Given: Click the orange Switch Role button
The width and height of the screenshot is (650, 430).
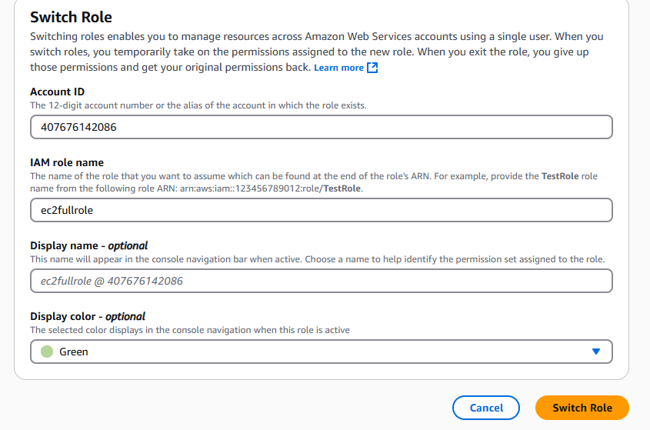Looking at the screenshot, I should (582, 408).
